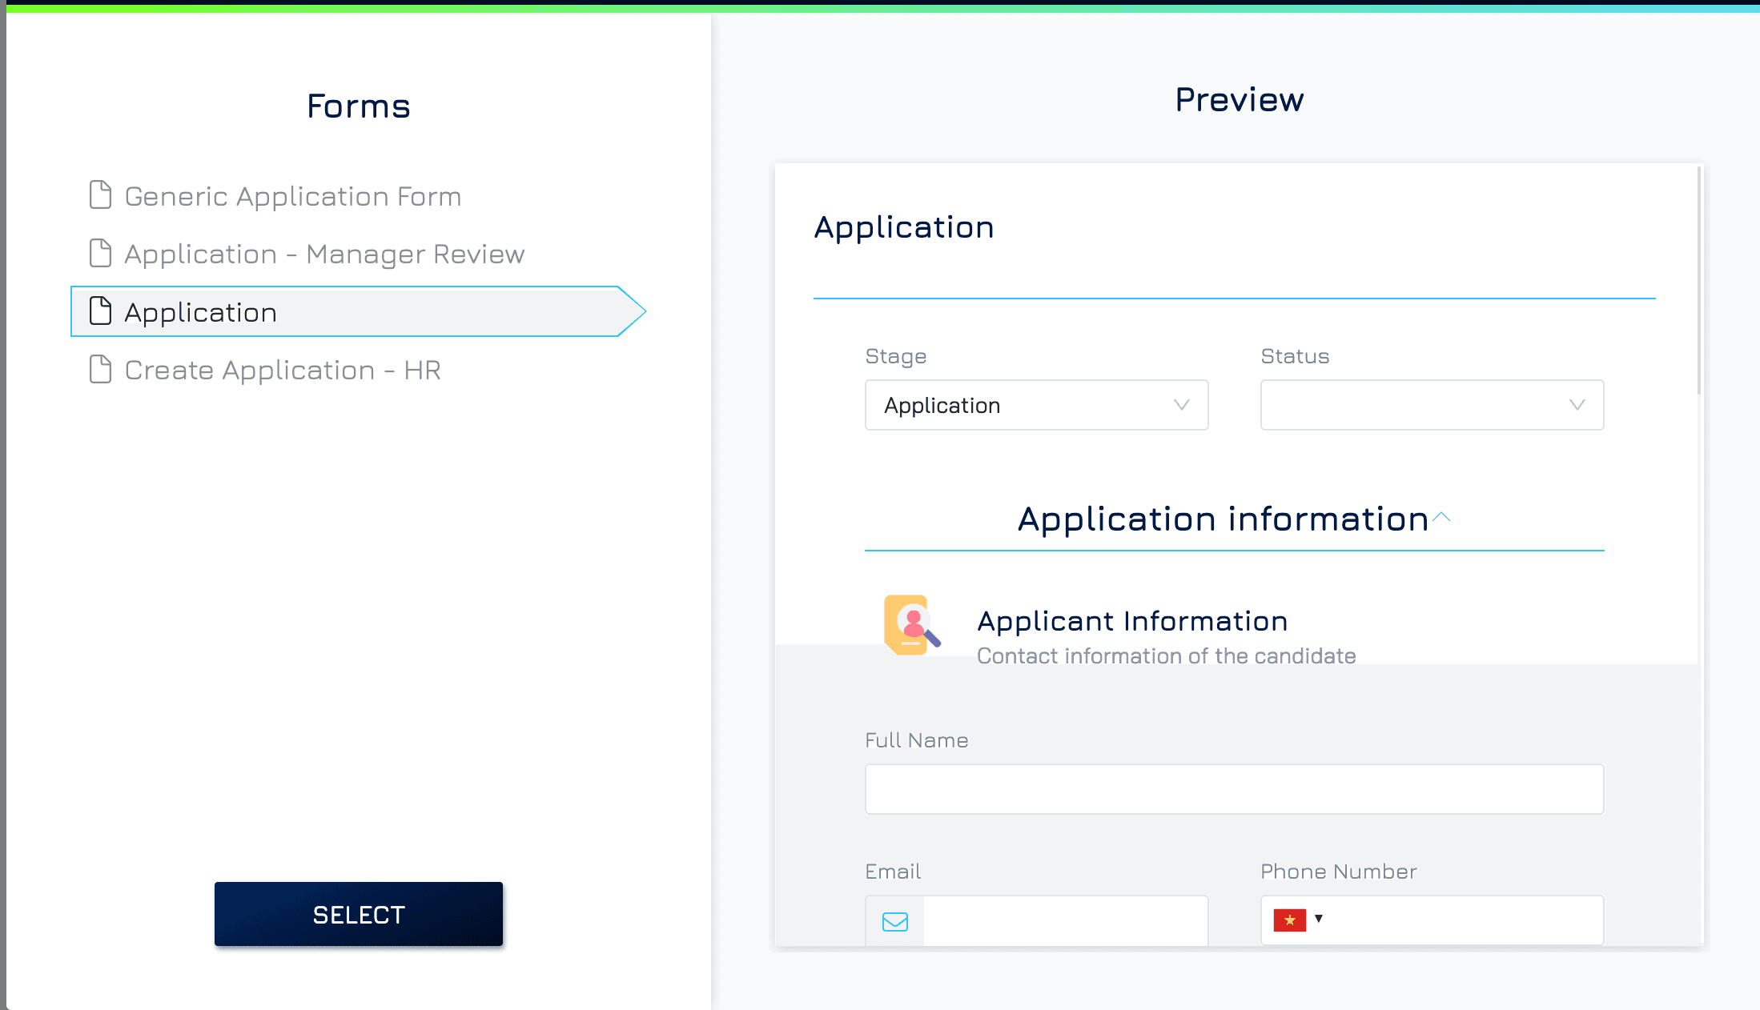
Task: Click the envelope icon in Email field
Action: 894,921
